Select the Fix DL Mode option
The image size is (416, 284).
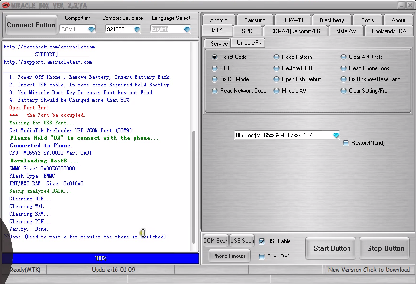pos(214,79)
